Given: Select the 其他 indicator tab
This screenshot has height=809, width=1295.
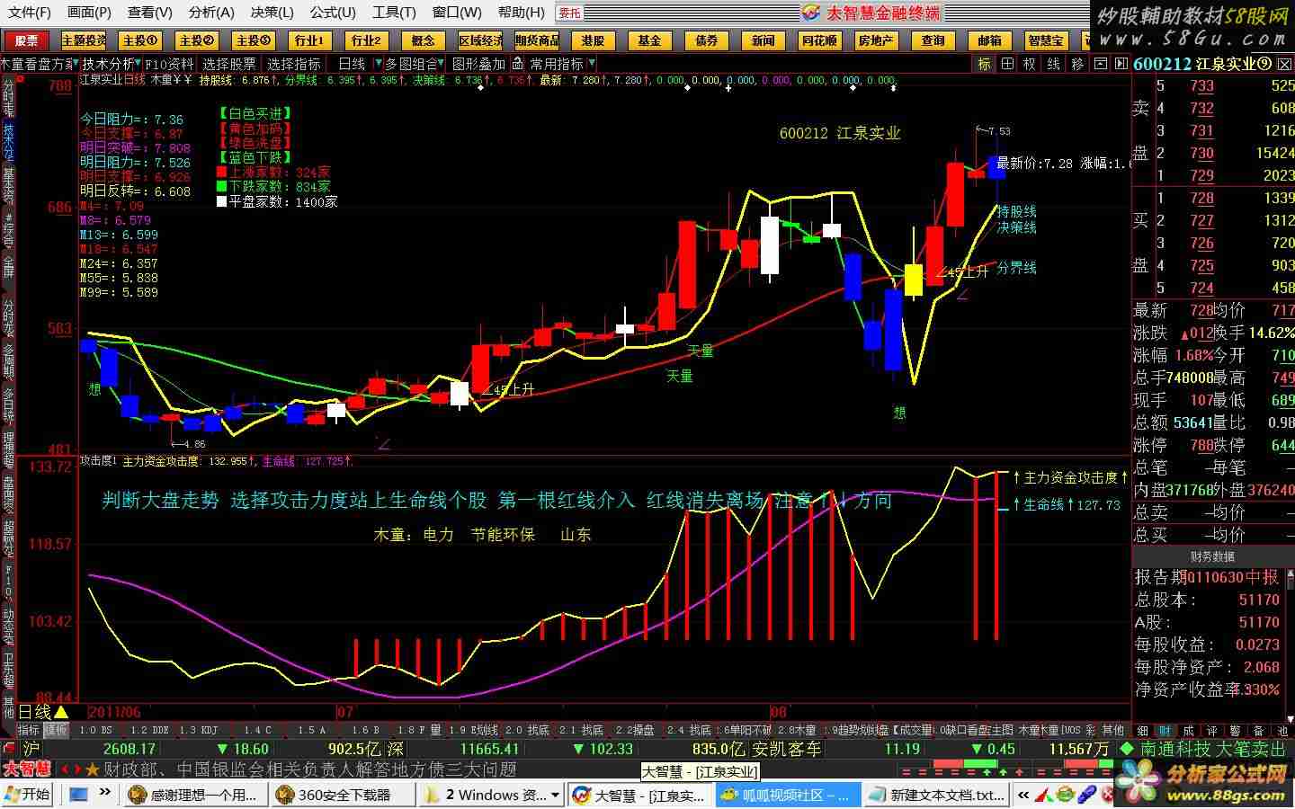Looking at the screenshot, I should pyautogui.click(x=1113, y=730).
